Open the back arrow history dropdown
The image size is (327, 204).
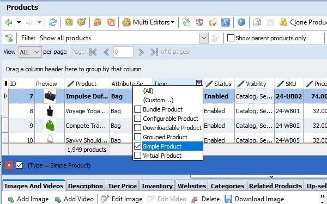pyautogui.click(x=19, y=22)
